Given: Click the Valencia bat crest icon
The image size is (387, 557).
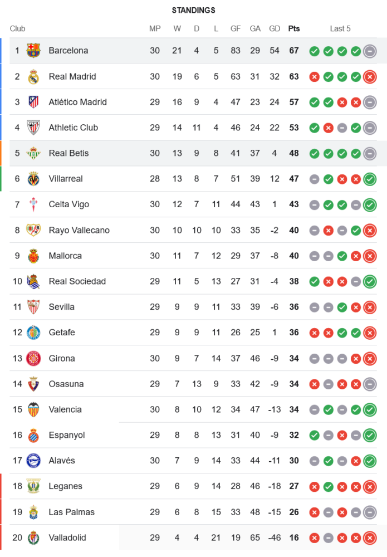Looking at the screenshot, I should pyautogui.click(x=33, y=409).
